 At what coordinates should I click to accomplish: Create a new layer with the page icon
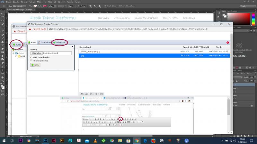(249, 136)
